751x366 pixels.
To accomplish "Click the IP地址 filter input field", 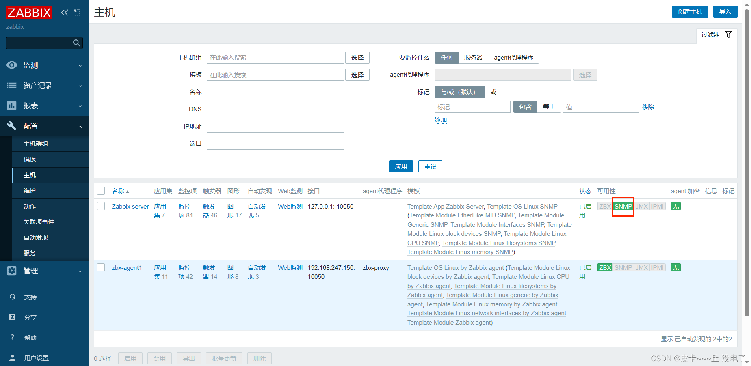I will pos(275,127).
